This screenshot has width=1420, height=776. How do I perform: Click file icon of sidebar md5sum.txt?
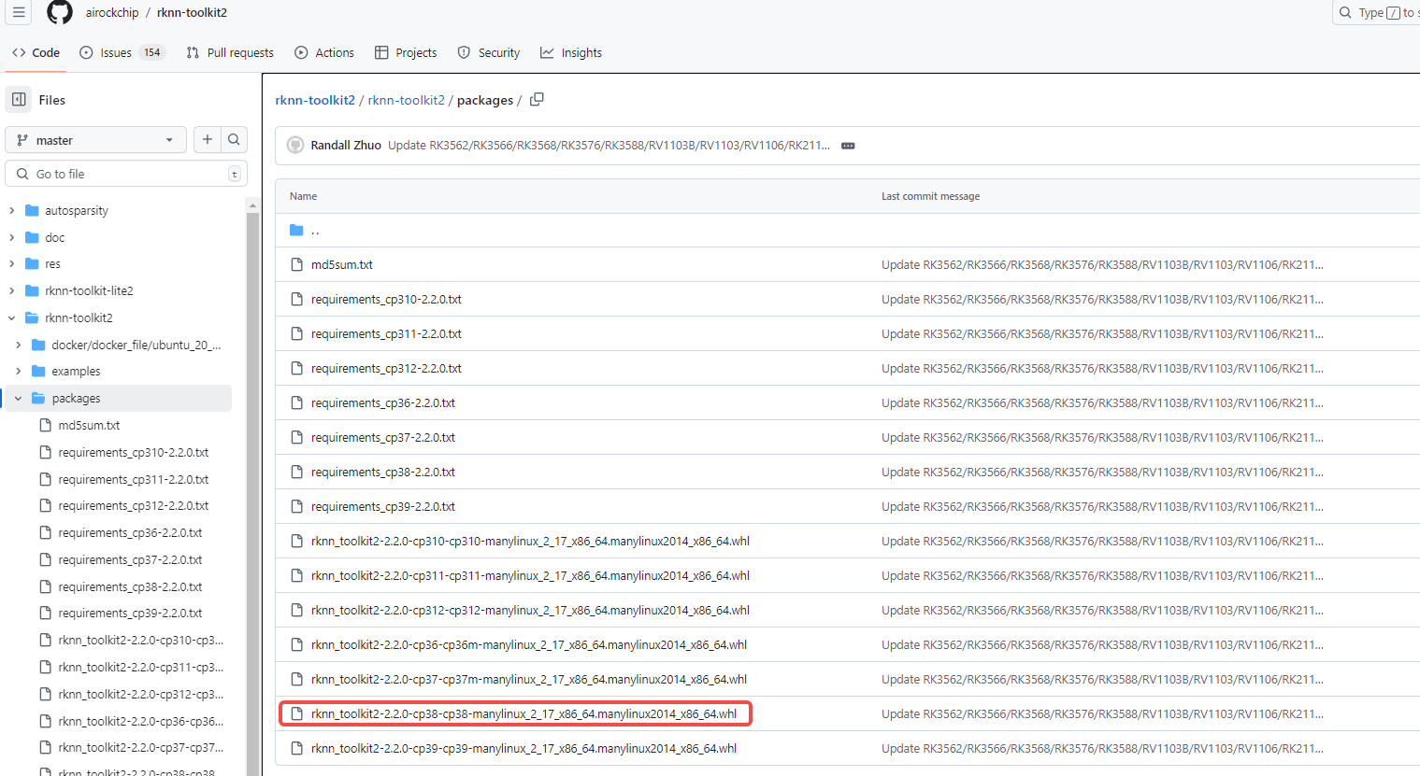point(45,425)
